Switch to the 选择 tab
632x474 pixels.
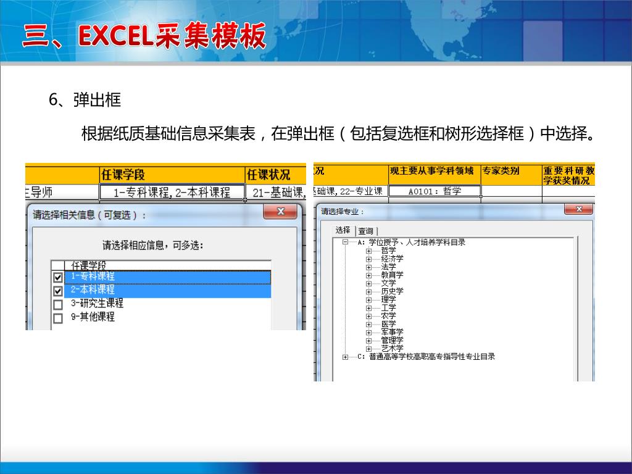343,230
